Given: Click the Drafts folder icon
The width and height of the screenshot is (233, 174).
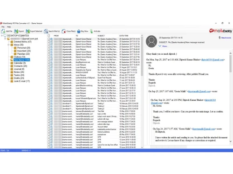Looking at the screenshot, I should coord(12,78).
